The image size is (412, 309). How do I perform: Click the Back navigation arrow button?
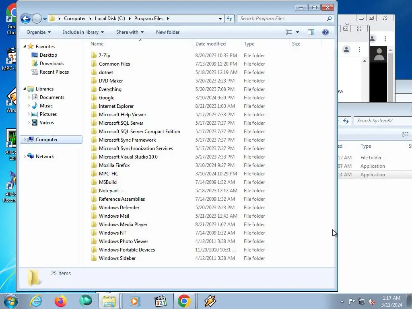(x=25, y=19)
